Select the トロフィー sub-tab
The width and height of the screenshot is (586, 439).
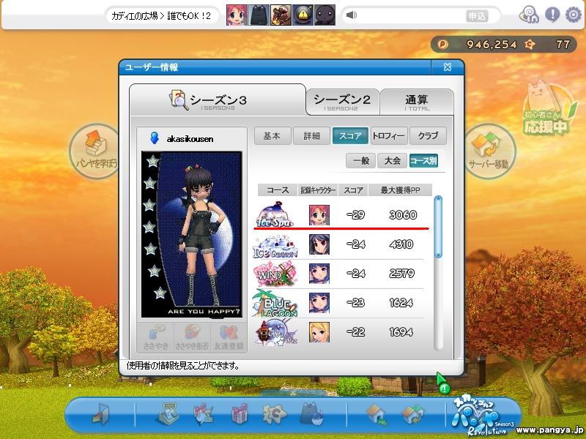click(x=388, y=136)
